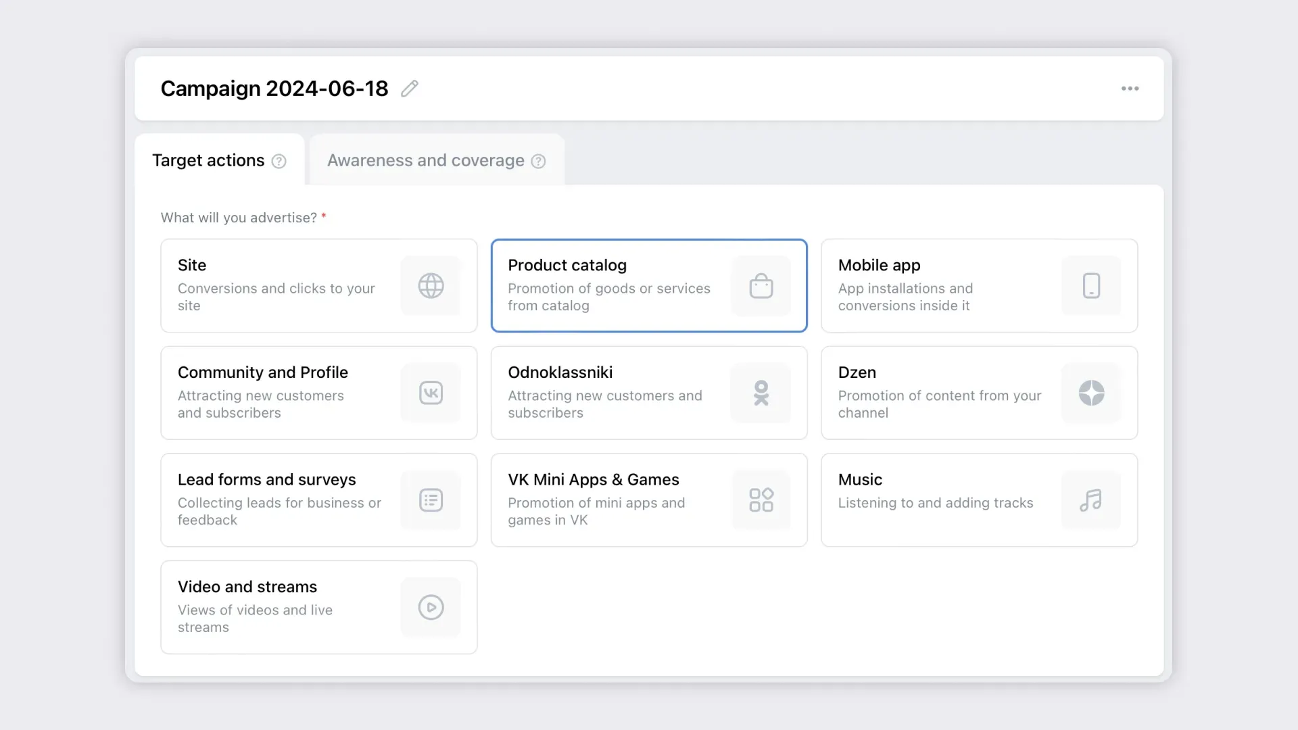Select the Target actions tab
This screenshot has width=1298, height=730.
point(208,161)
